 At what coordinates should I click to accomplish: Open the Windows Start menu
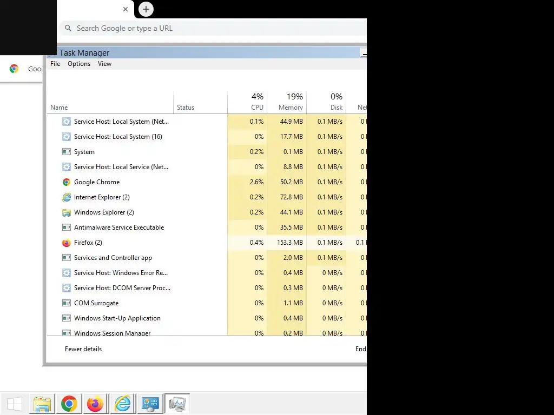coord(15,403)
